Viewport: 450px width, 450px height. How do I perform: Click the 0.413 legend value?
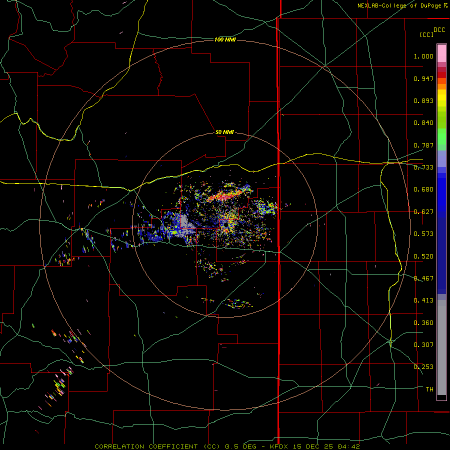coord(423,300)
